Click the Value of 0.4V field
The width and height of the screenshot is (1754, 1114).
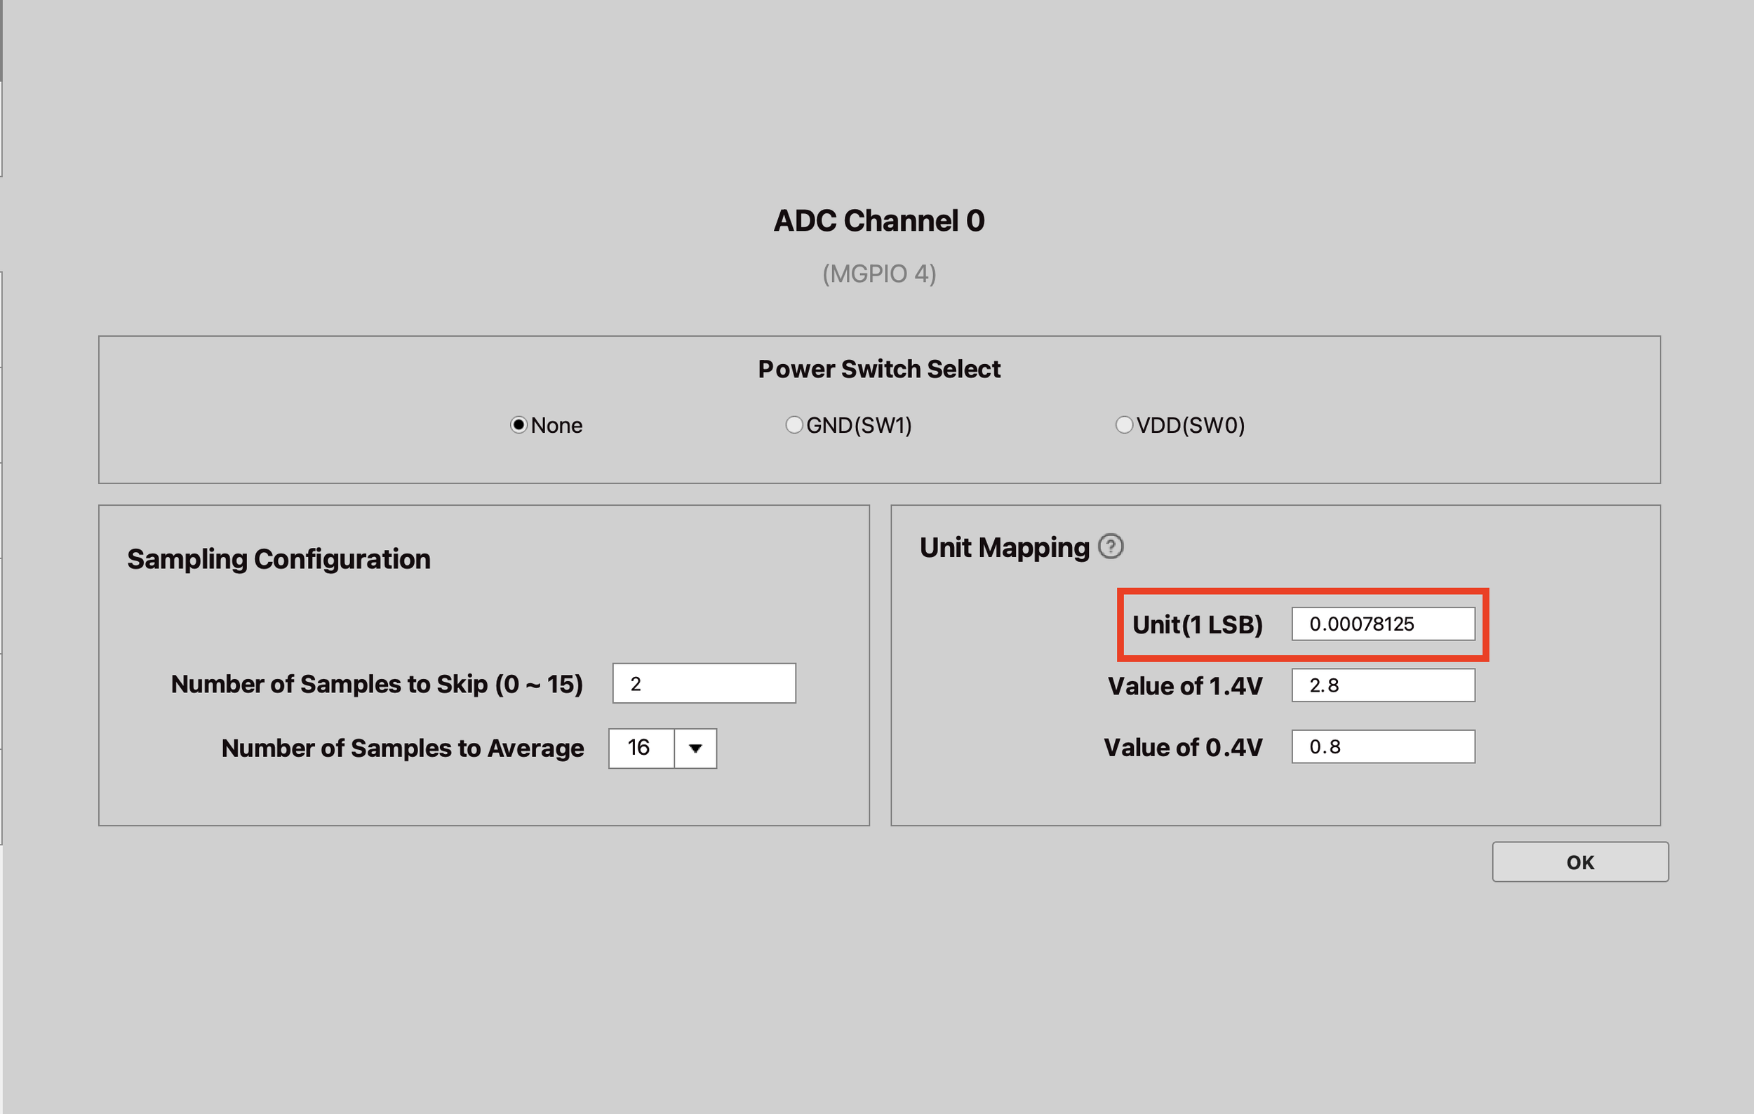coord(1383,746)
